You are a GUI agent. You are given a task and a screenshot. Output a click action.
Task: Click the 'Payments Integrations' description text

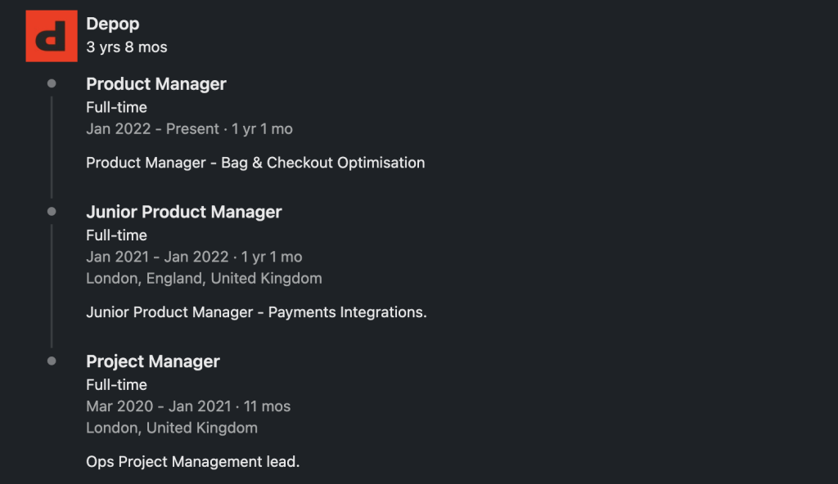347,312
